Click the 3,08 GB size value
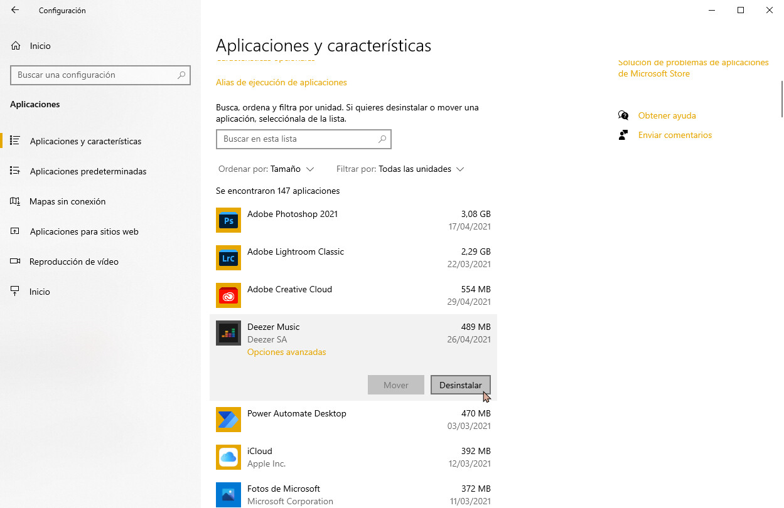Image resolution: width=784 pixels, height=508 pixels. [x=476, y=214]
